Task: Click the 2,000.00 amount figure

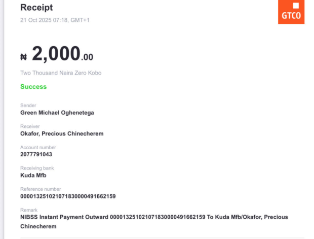Action: pos(62,53)
